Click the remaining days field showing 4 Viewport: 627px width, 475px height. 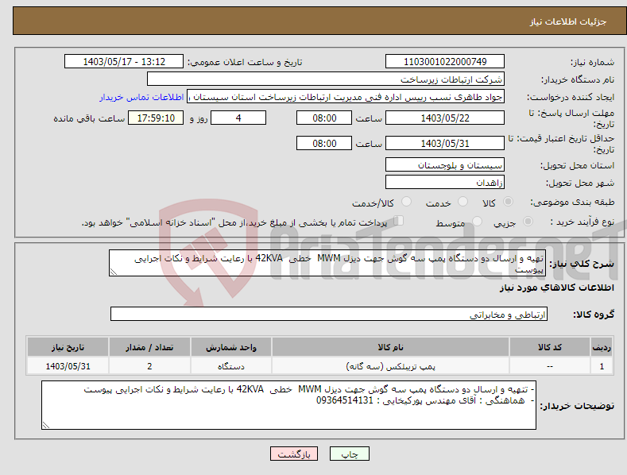click(x=238, y=118)
